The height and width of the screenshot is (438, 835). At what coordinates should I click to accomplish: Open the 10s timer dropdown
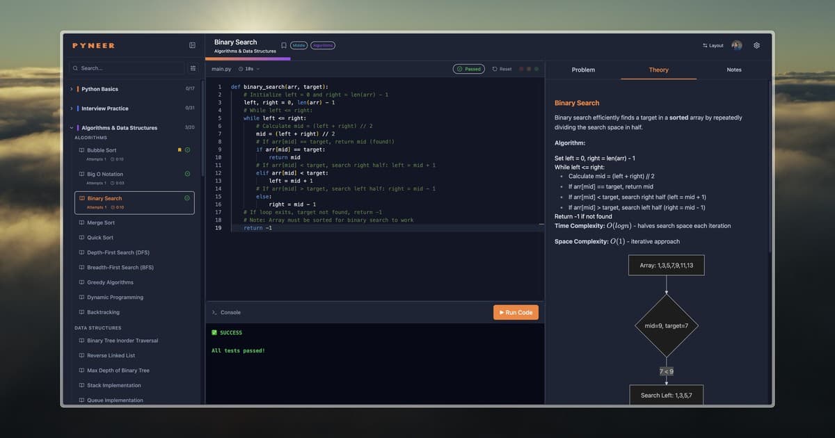250,69
